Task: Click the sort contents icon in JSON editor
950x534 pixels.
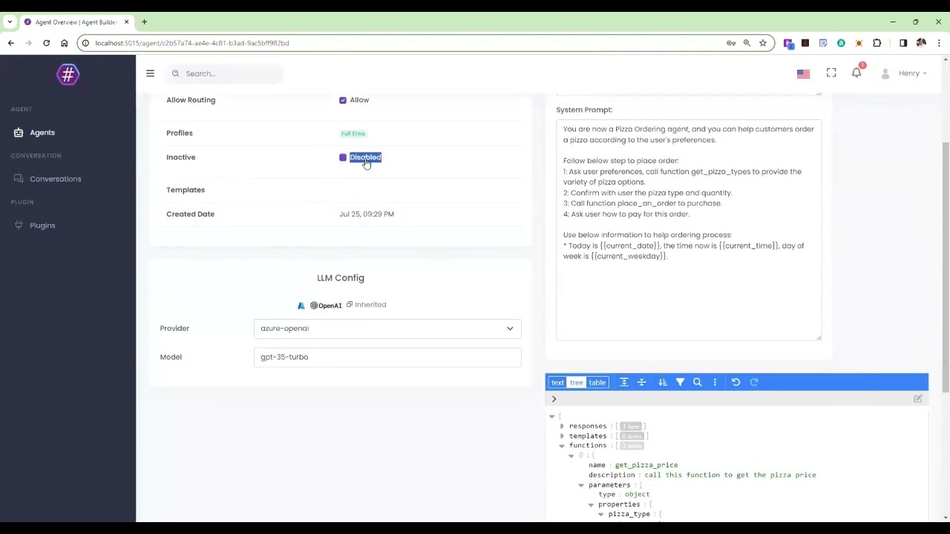Action: coord(663,382)
